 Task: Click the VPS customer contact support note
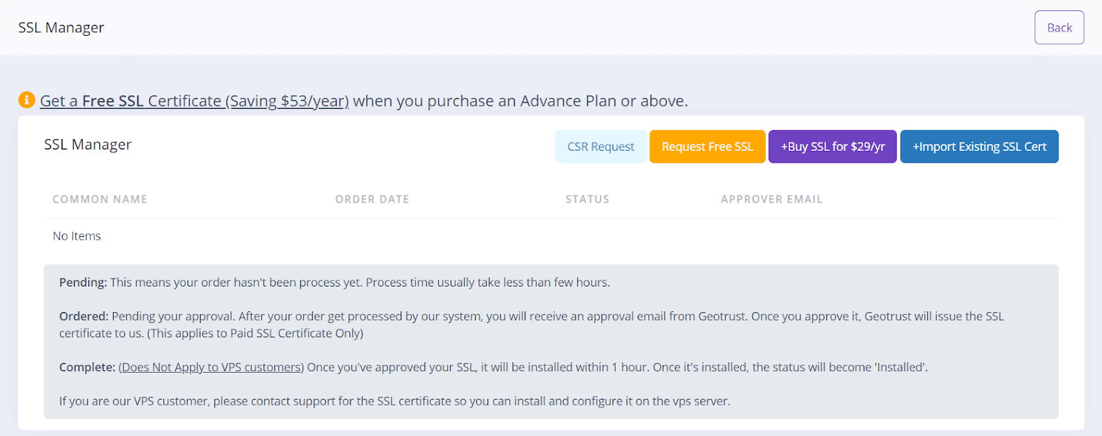(394, 401)
